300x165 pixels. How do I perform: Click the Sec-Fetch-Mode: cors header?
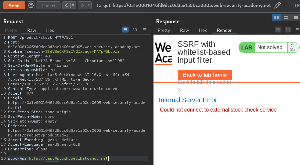click(x=31, y=117)
